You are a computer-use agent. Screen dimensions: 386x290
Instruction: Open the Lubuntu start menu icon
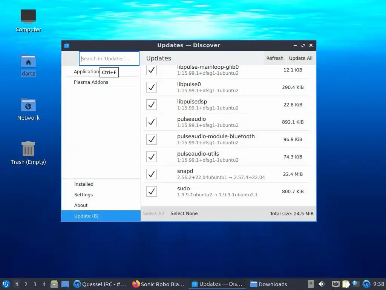6,284
